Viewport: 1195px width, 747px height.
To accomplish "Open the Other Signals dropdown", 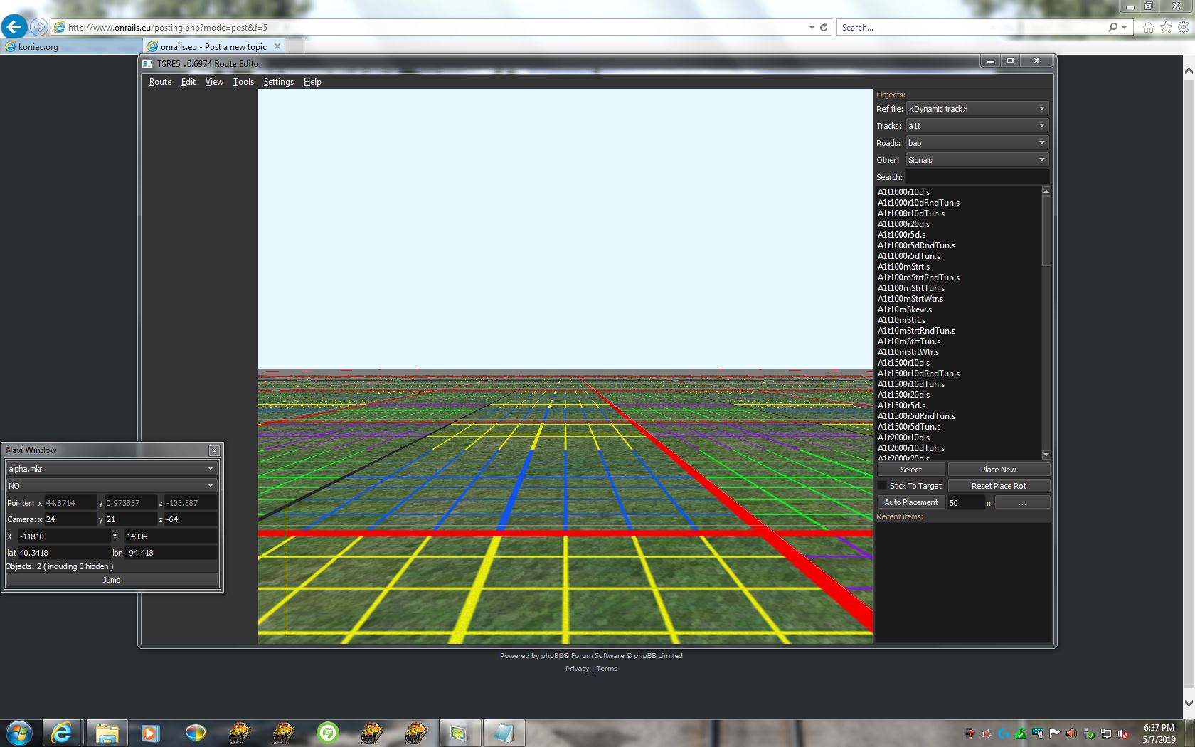I will [977, 160].
